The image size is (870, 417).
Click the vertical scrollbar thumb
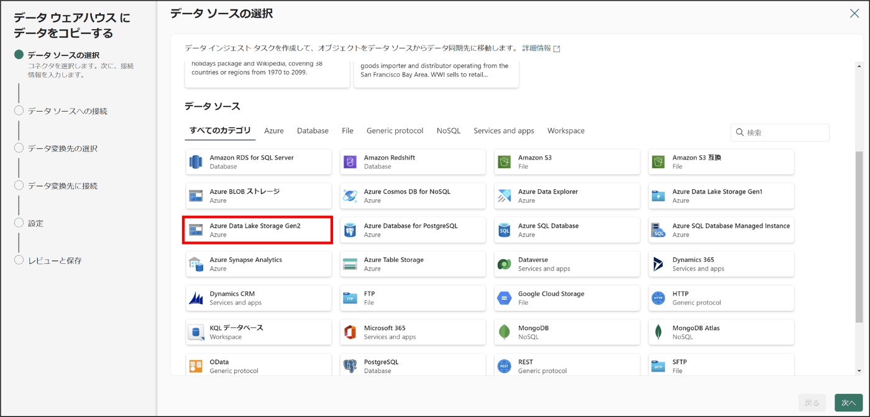tap(859, 236)
